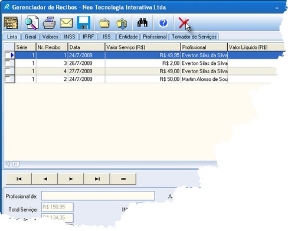
Task: Check the box for receipt number 3
Action: pyautogui.click(x=7, y=63)
